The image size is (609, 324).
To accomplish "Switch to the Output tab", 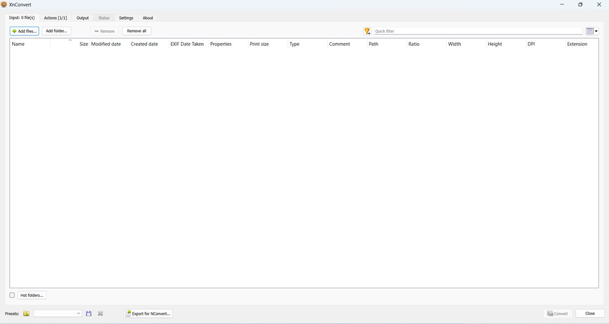I will pyautogui.click(x=82, y=18).
